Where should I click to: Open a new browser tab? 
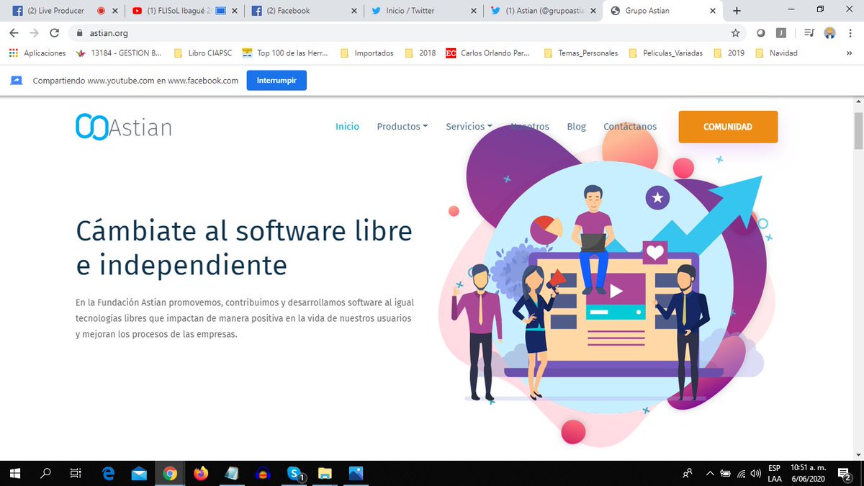[x=737, y=11]
